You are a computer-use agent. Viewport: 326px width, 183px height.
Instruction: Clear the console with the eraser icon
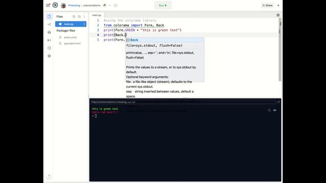click(x=275, y=110)
